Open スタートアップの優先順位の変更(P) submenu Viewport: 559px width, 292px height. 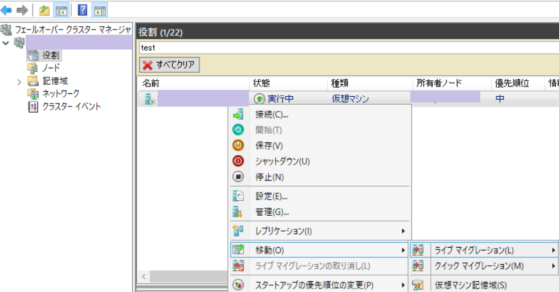click(320, 285)
